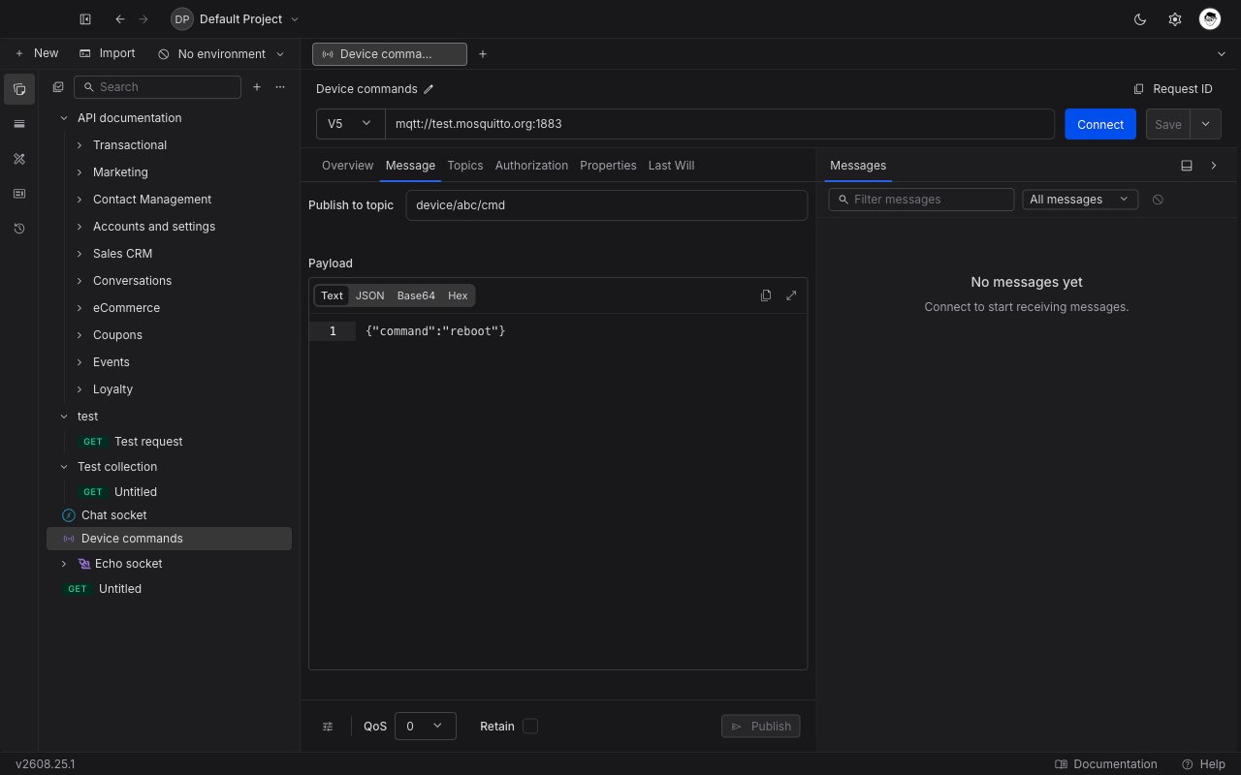Click the Connect button
Image resolution: width=1241 pixels, height=775 pixels.
1100,124
